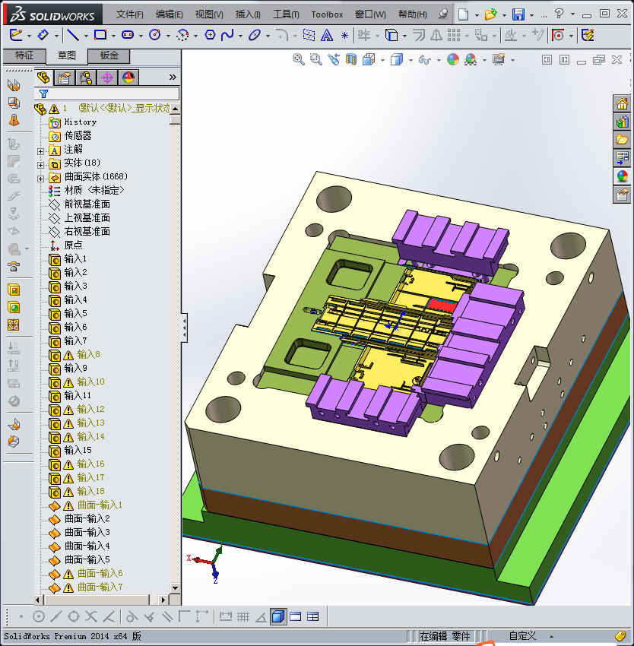Expand the 实体(18) folder node
Image resolution: width=634 pixels, height=646 pixels.
point(40,165)
